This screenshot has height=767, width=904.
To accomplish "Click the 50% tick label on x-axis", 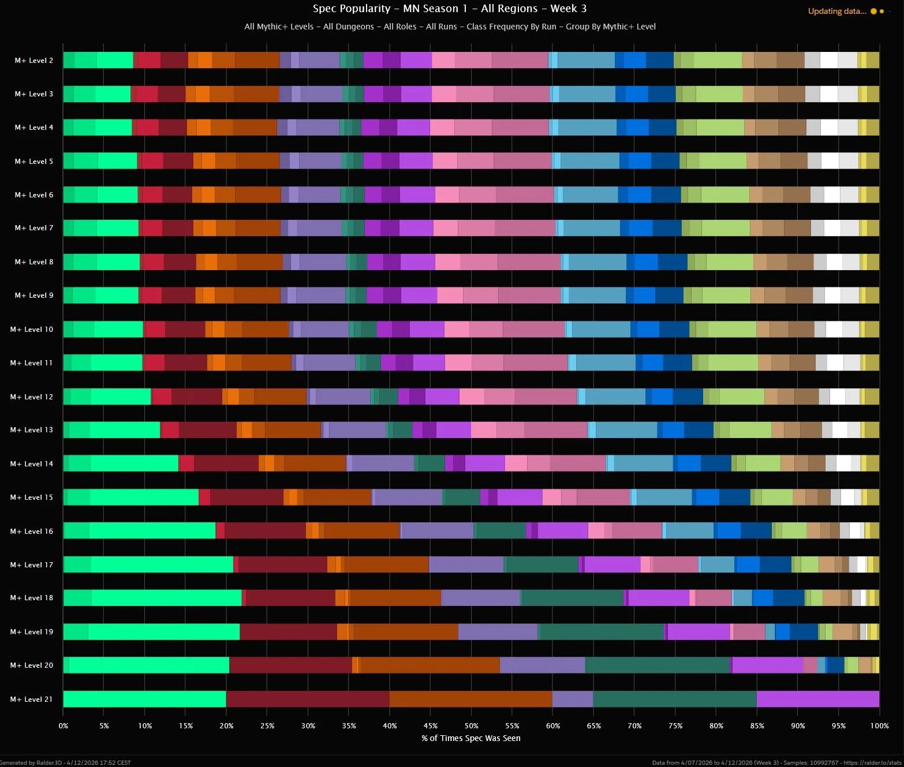I will [x=471, y=726].
